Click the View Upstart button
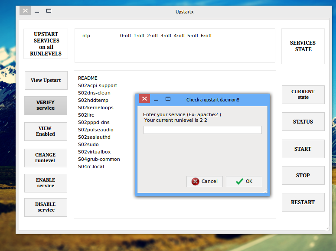 coord(46,80)
